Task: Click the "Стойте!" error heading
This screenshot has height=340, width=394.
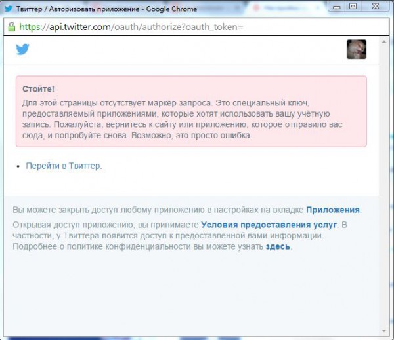Action: (x=38, y=89)
